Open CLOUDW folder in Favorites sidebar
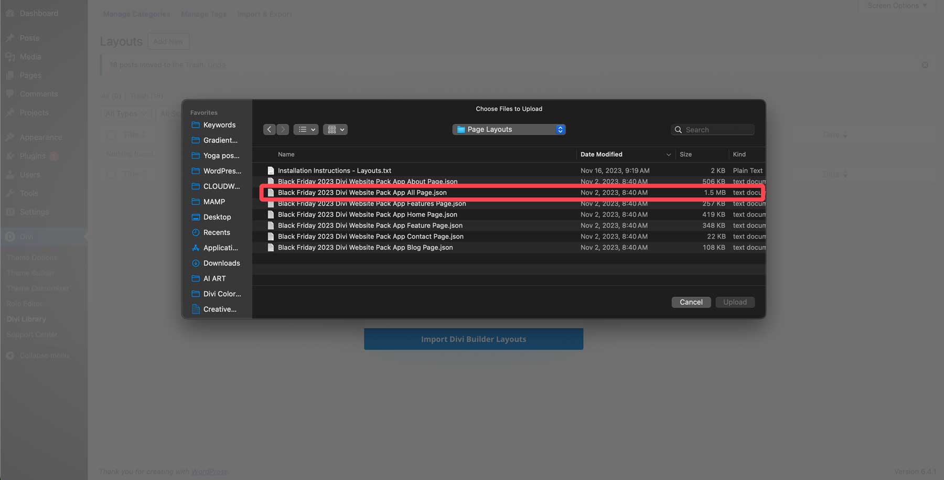The image size is (944, 480). (x=216, y=186)
